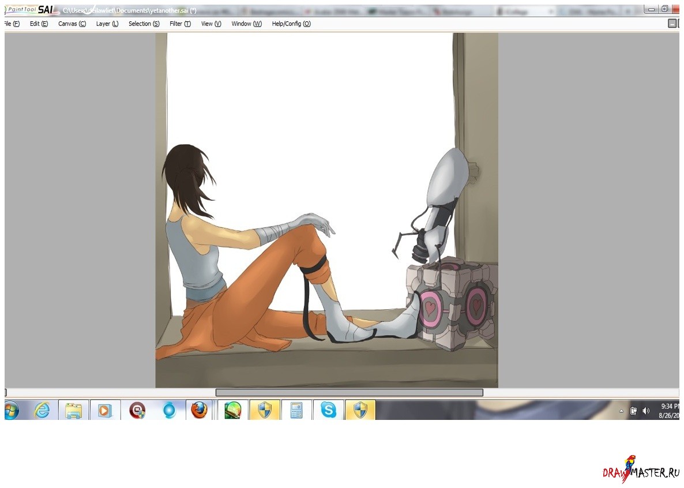This screenshot has height=488, width=684.
Task: Click the companion cube on the canvas
Action: 452,303
